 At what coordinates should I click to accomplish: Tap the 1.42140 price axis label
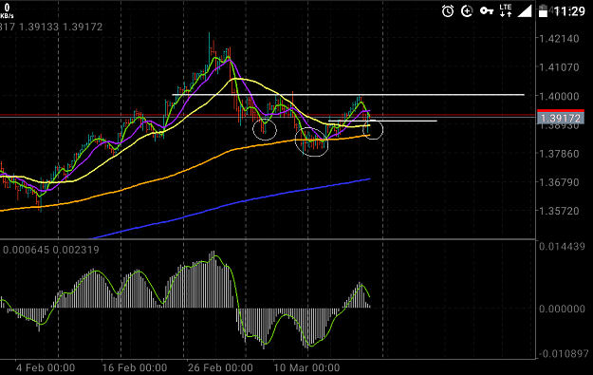coord(559,39)
